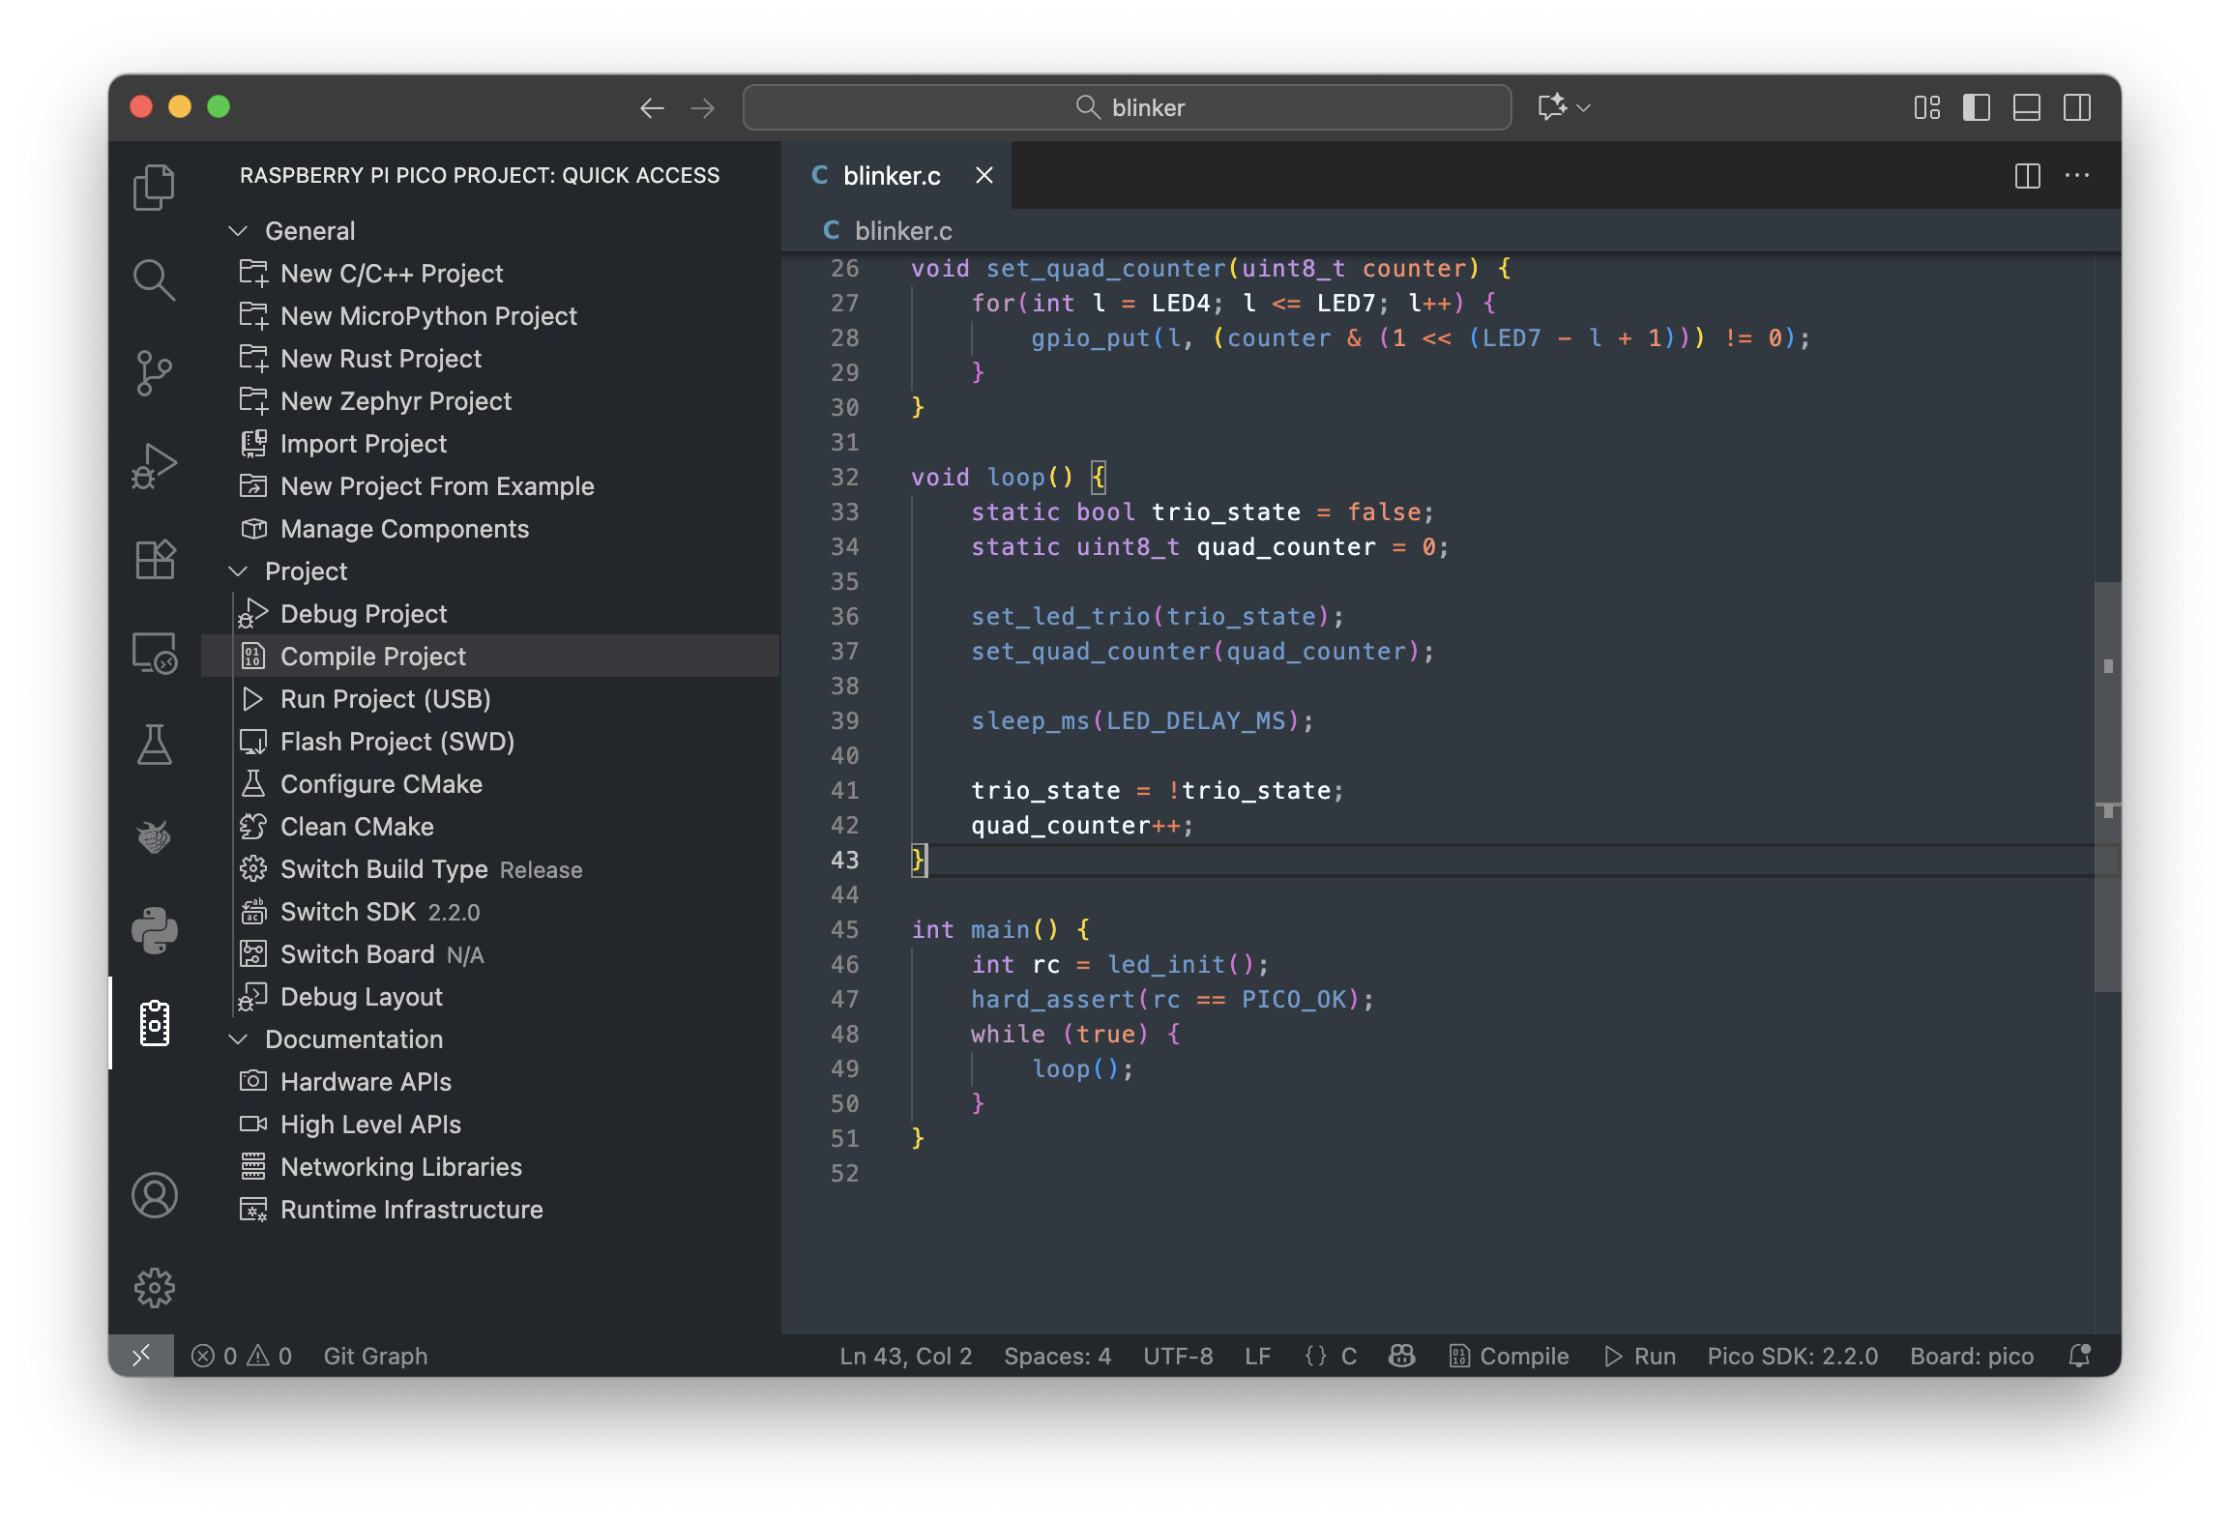Collapse the General section
The width and height of the screenshot is (2230, 1520).
click(238, 231)
